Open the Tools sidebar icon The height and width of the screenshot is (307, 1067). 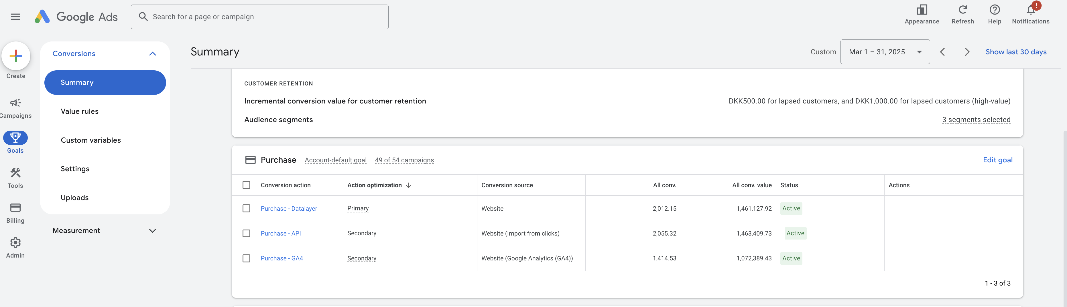[x=15, y=173]
